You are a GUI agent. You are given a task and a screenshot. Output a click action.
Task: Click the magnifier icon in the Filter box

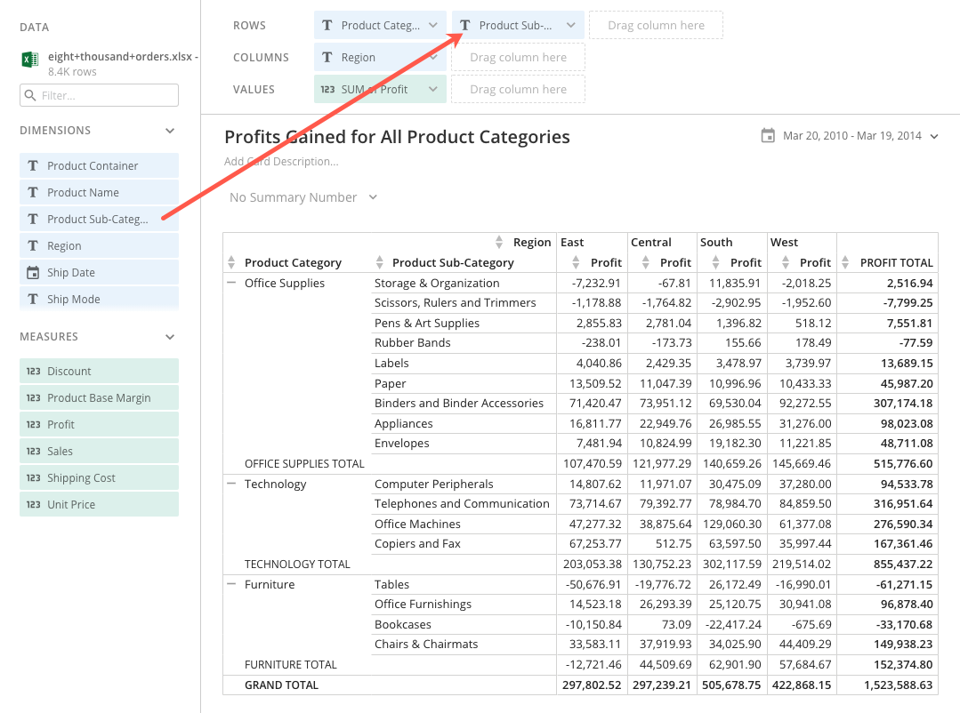click(32, 95)
